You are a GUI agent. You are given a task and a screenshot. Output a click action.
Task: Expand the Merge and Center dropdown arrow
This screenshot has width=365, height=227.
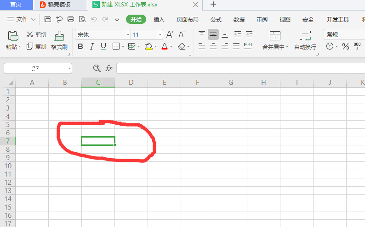[287, 47]
